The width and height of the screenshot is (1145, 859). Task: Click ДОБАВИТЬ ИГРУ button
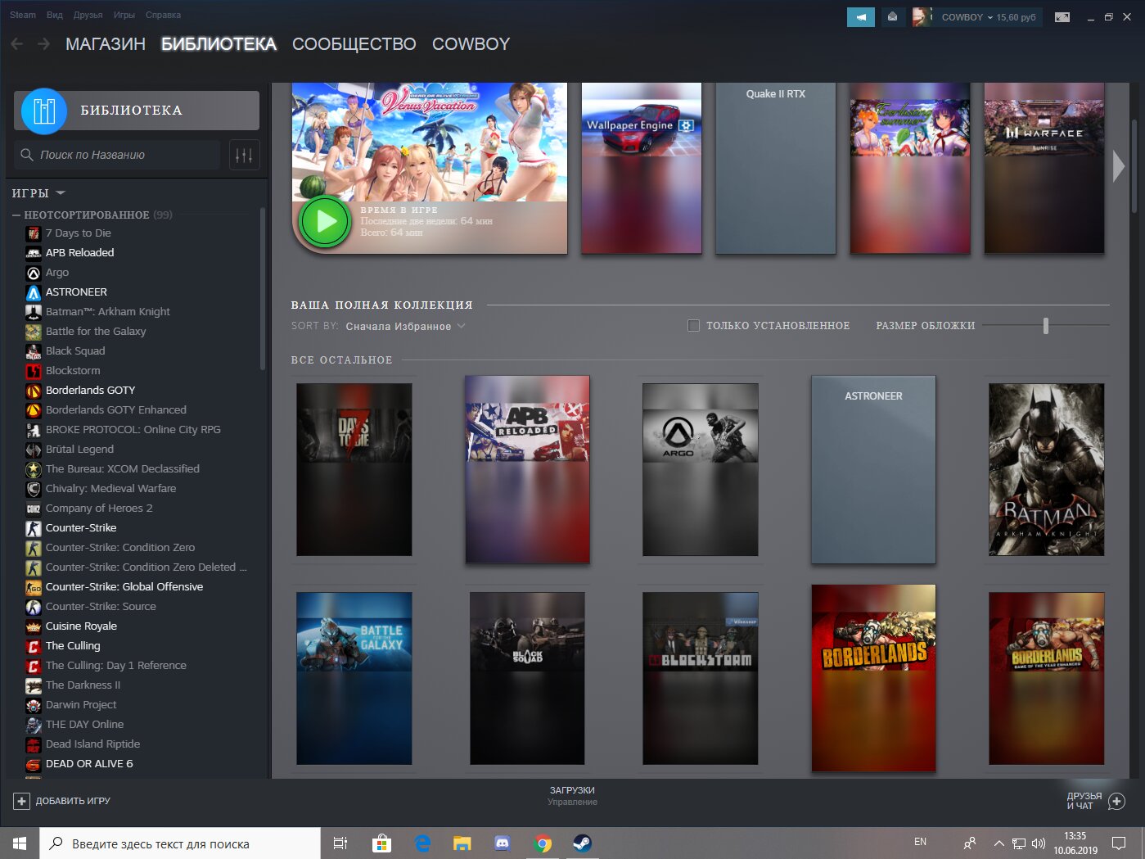tap(62, 801)
